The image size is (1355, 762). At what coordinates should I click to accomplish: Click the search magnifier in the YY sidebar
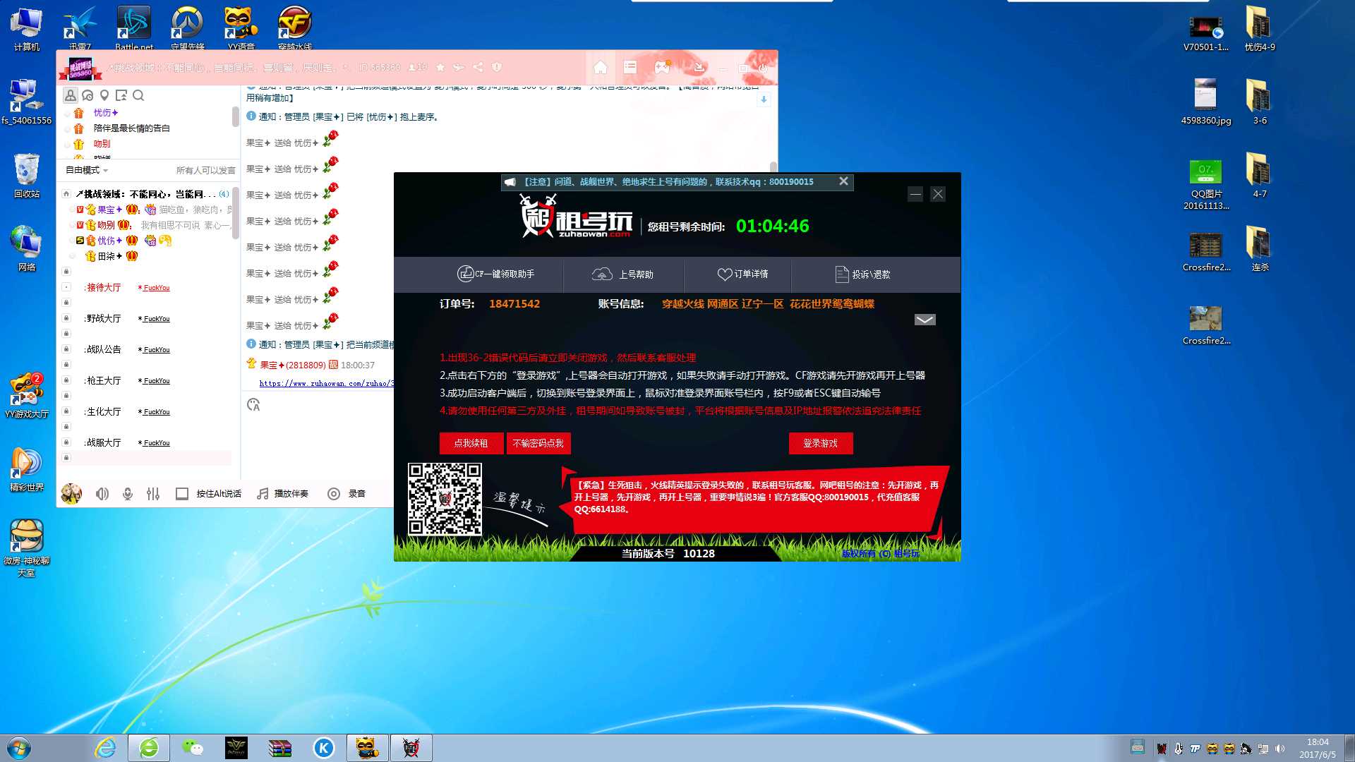(x=138, y=95)
